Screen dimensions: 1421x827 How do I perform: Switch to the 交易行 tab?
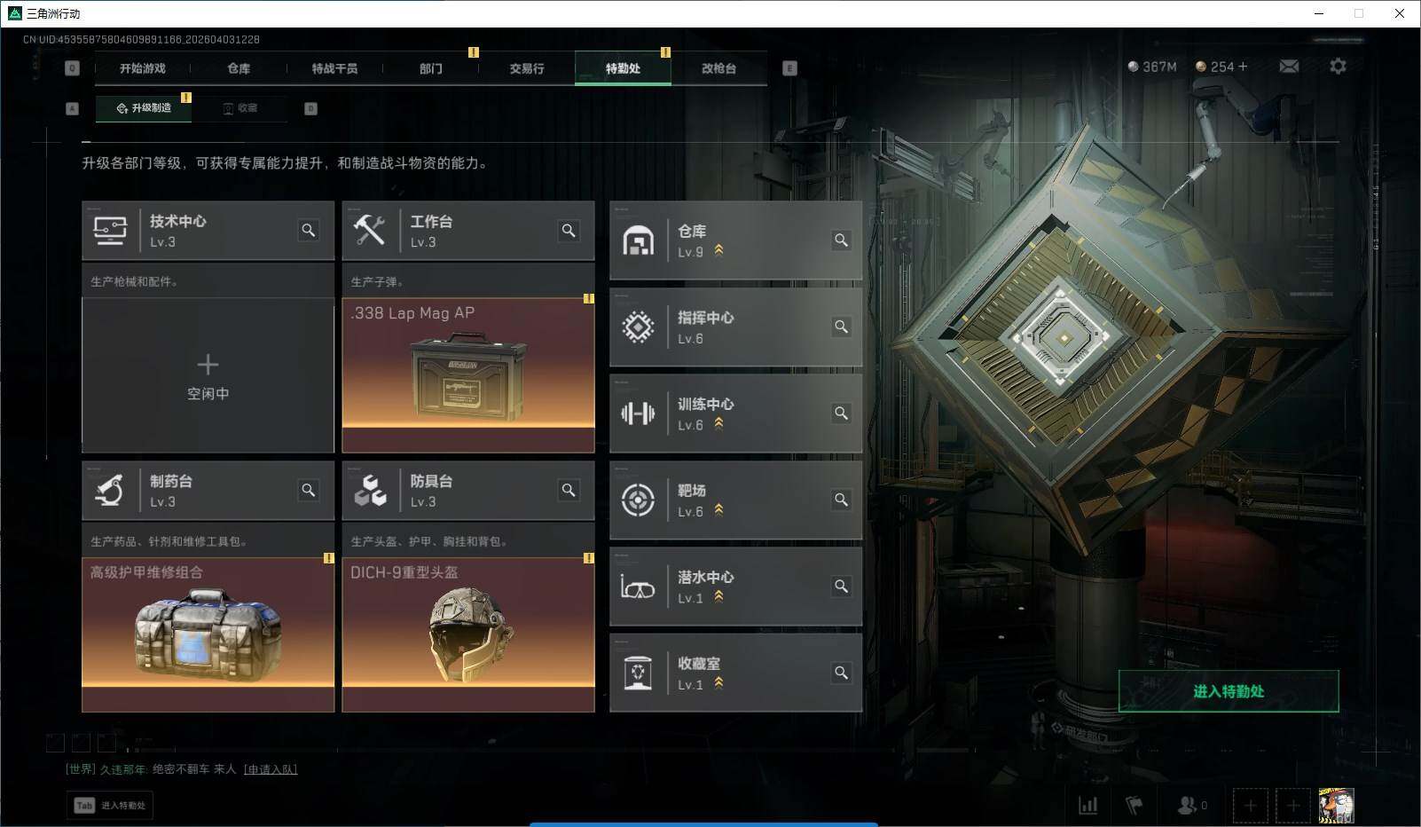(527, 68)
